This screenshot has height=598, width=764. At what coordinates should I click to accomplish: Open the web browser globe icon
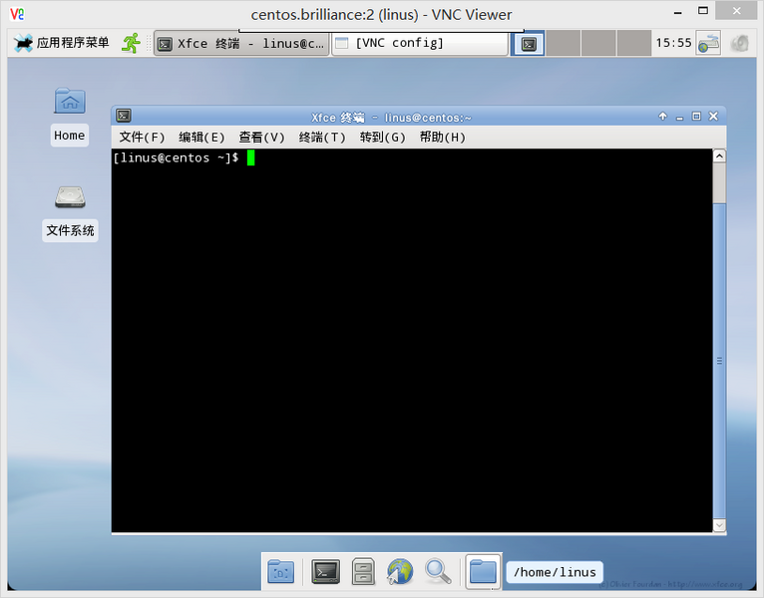pos(400,571)
